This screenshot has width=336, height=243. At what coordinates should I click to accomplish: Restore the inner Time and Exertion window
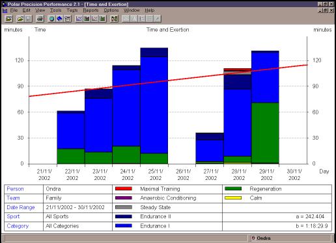[x=325, y=10]
